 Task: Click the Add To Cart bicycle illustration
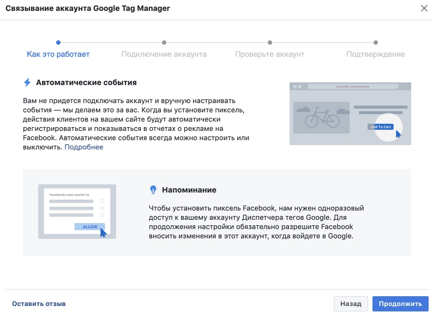[350, 113]
